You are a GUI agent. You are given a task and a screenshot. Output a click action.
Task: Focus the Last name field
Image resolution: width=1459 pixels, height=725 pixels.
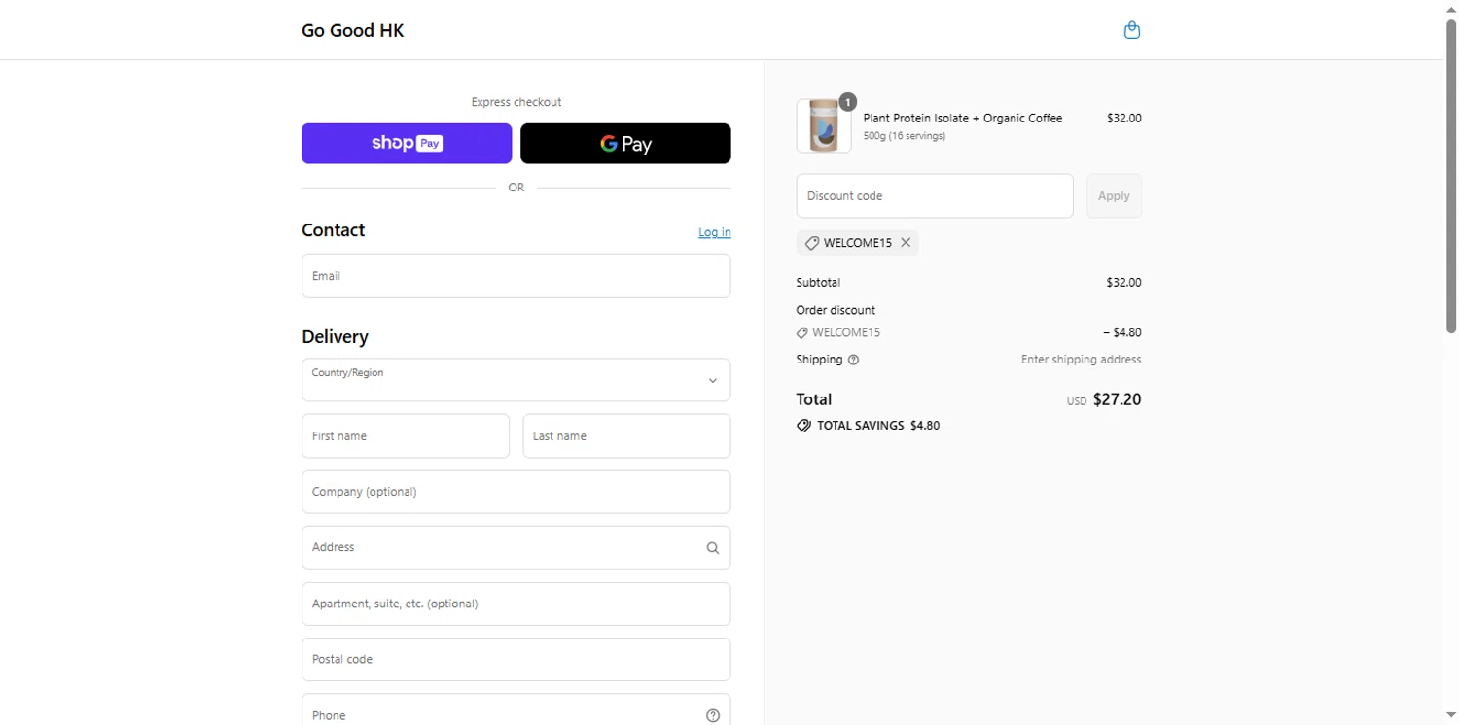626,436
